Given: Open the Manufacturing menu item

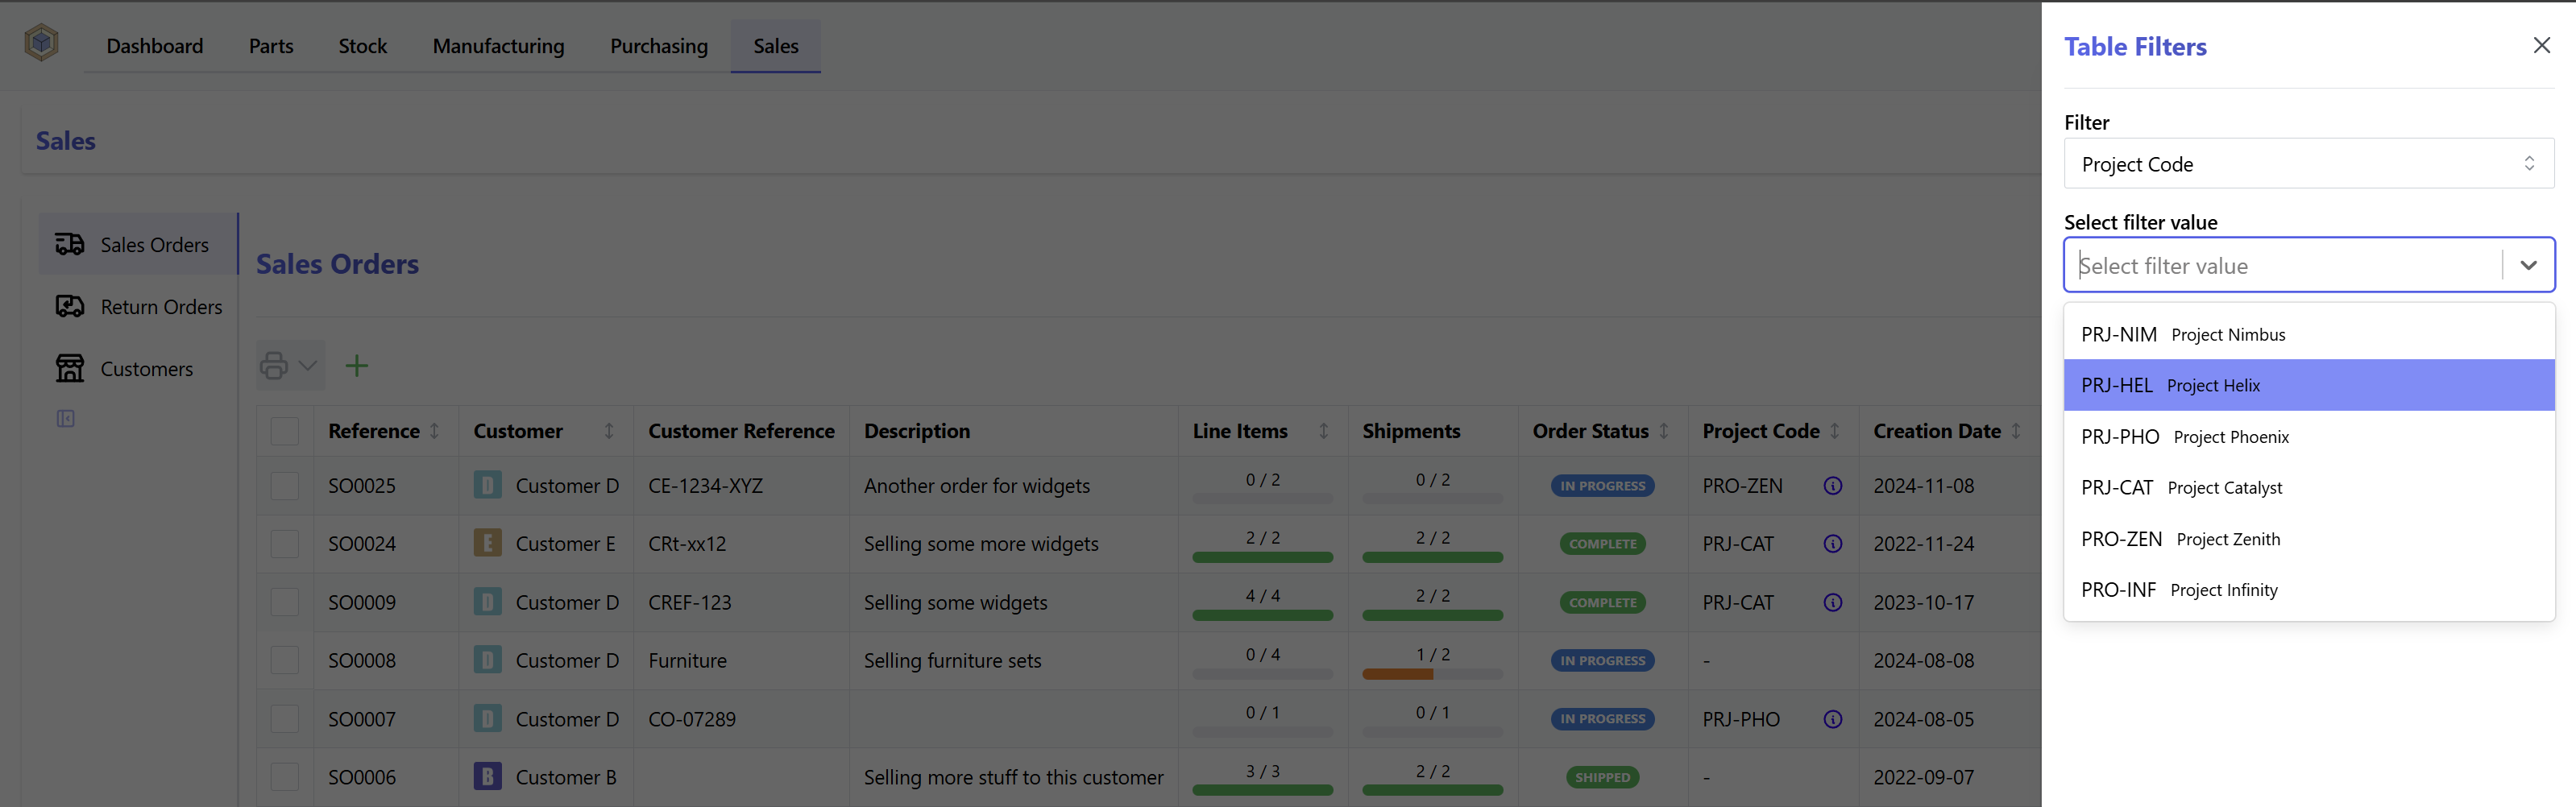Looking at the screenshot, I should pyautogui.click(x=498, y=46).
